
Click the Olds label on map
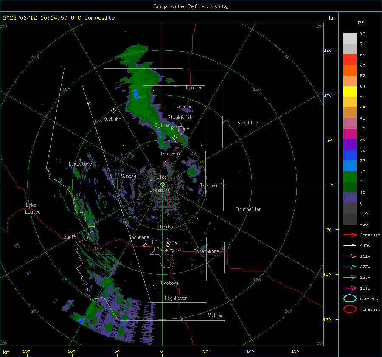click(x=162, y=177)
